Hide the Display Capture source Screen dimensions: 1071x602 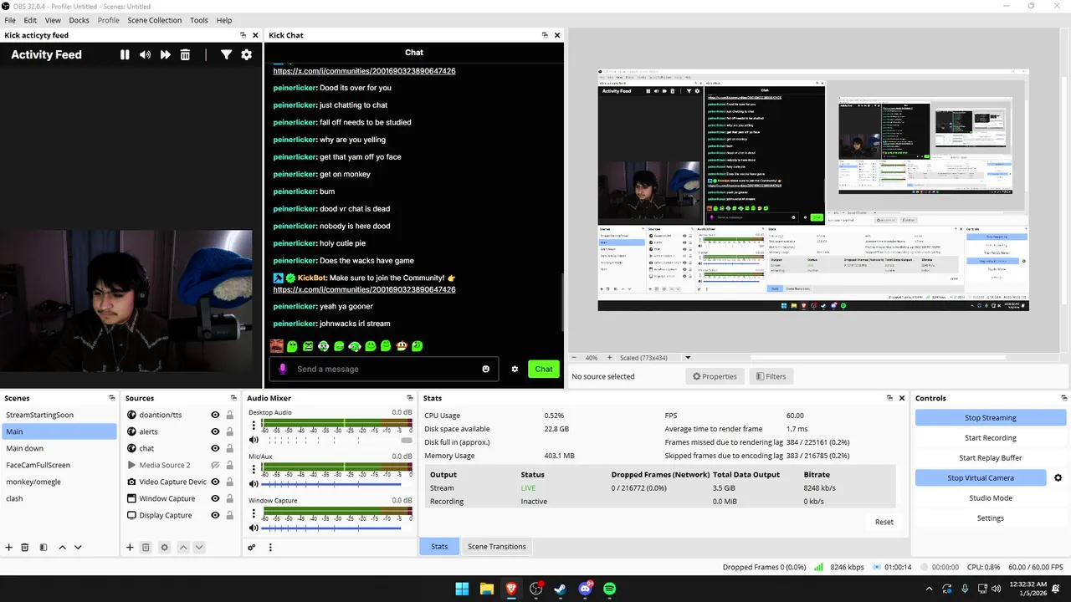coord(215,515)
